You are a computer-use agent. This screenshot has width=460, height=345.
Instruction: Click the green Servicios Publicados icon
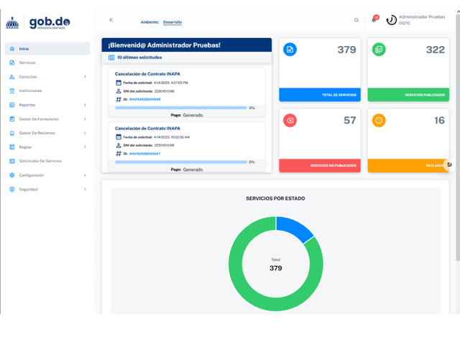pos(379,50)
